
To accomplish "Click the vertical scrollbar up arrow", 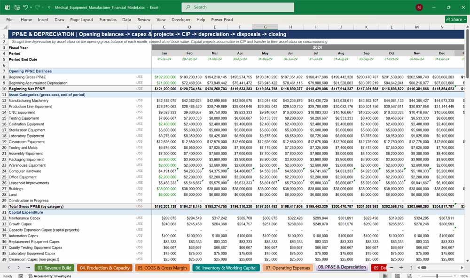I will tap(467, 27).
